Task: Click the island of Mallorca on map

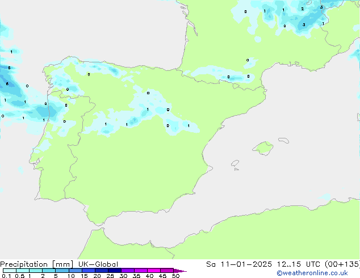Action: [x=263, y=148]
